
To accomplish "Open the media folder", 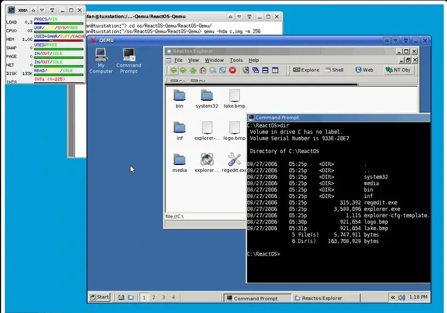I will pos(179,163).
